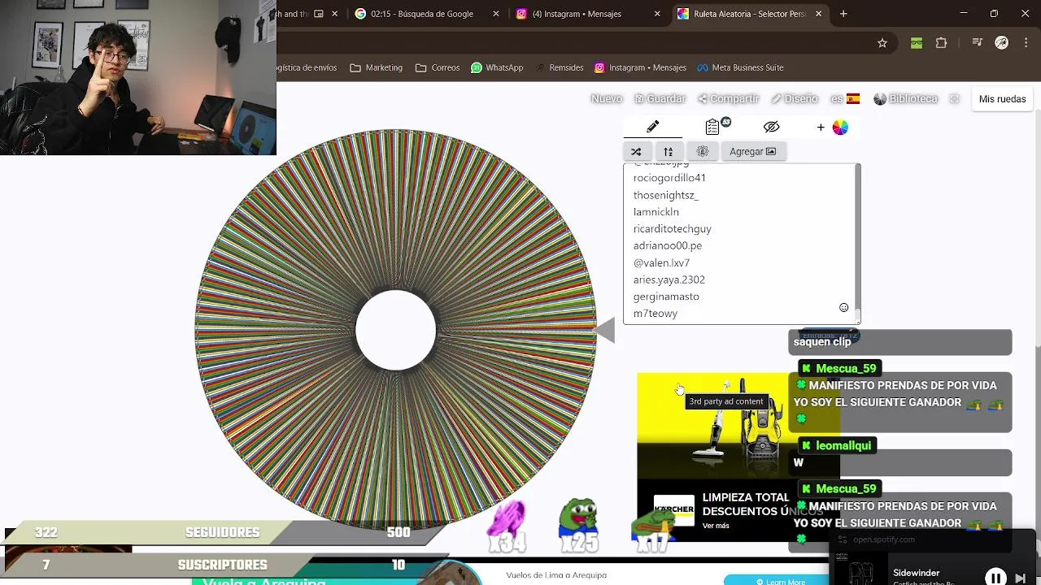Select entry aries.yaya.2302
This screenshot has height=585, width=1041.
pyautogui.click(x=669, y=279)
